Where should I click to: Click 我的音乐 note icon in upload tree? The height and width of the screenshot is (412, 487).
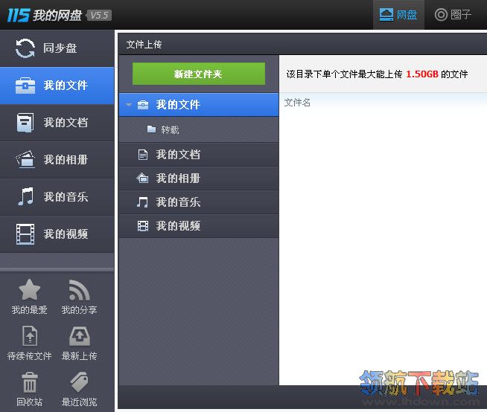(x=142, y=202)
